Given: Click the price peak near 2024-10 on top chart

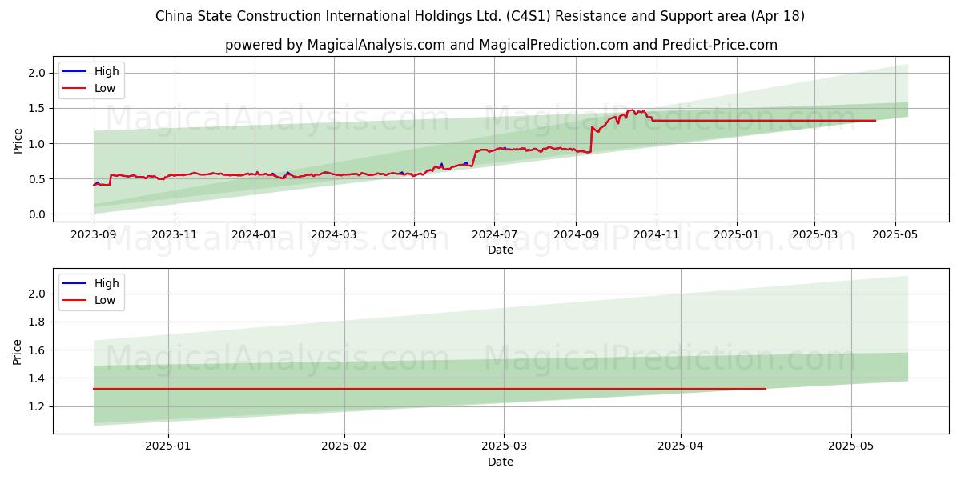Looking at the screenshot, I should [631, 110].
